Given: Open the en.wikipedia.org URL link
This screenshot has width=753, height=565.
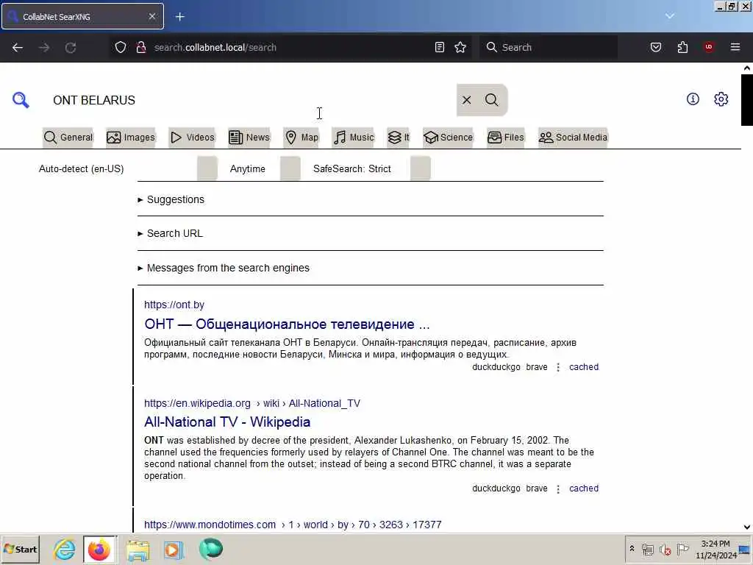Looking at the screenshot, I should click(252, 403).
